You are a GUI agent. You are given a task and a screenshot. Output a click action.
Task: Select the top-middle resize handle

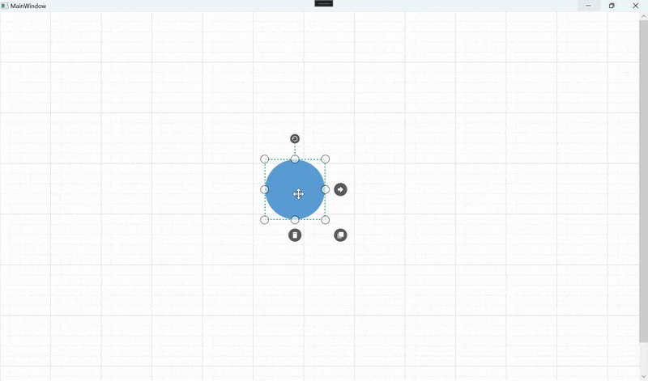[295, 159]
